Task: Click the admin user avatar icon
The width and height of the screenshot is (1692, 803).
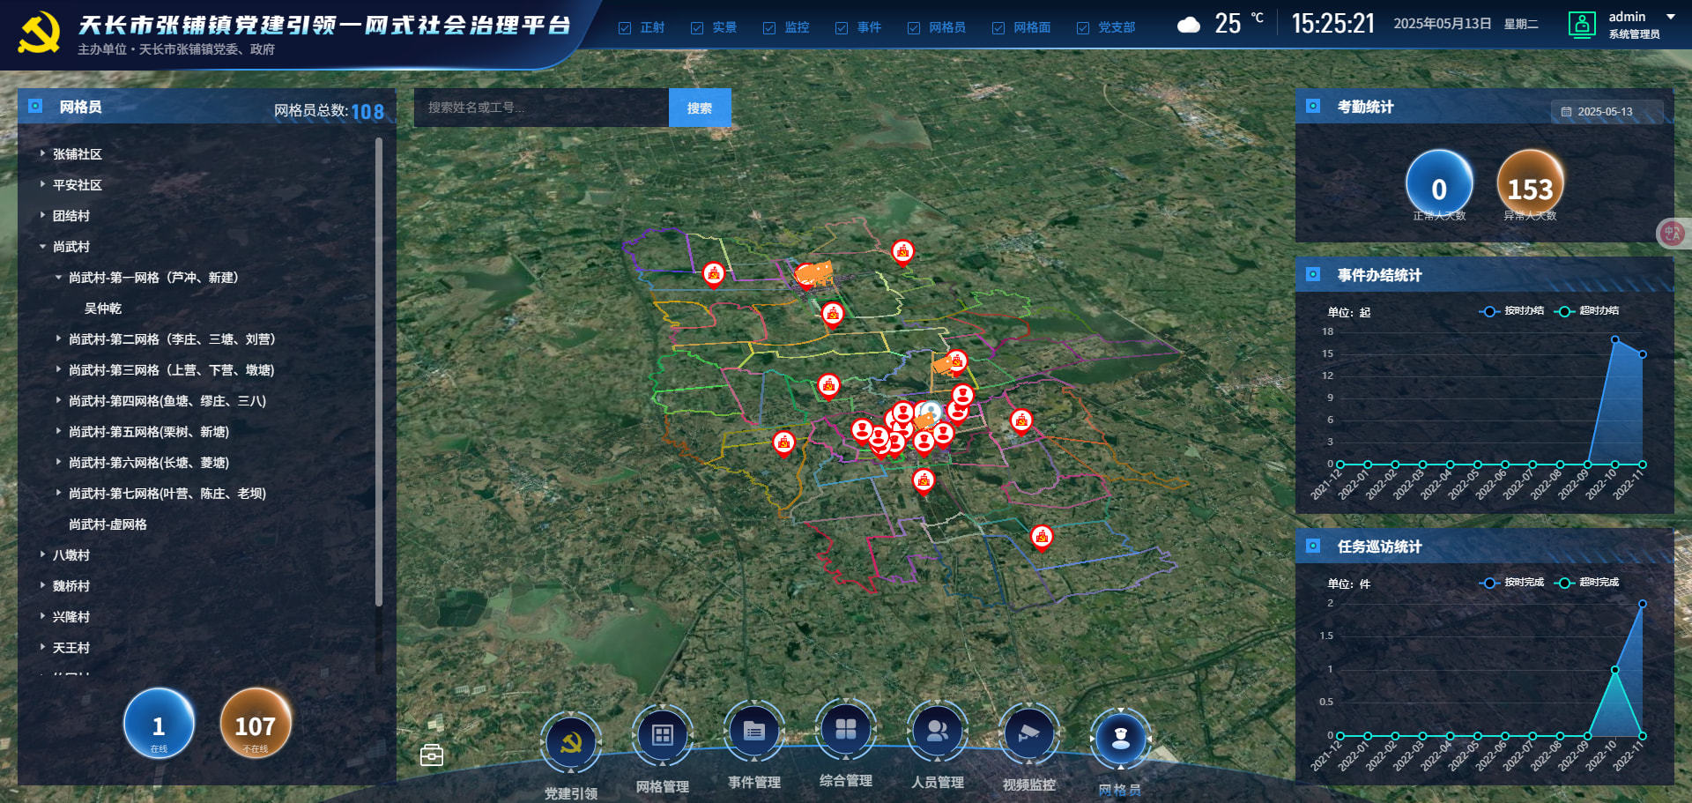Action: point(1582,25)
